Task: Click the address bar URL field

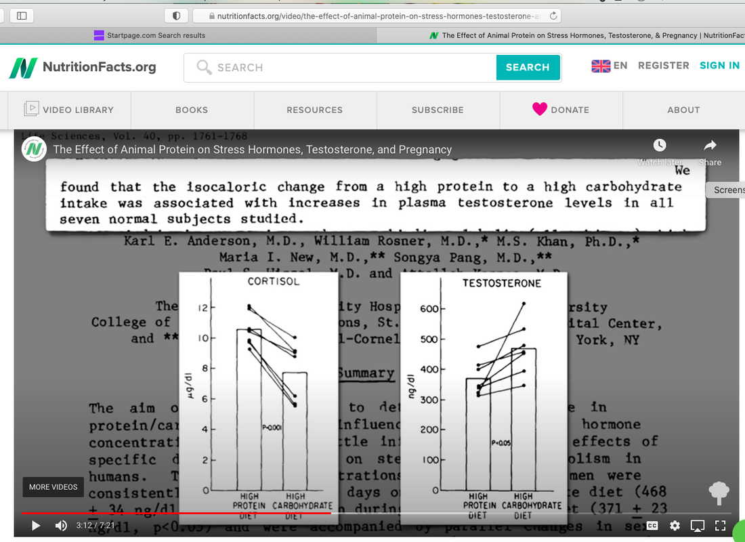Action: (377, 16)
